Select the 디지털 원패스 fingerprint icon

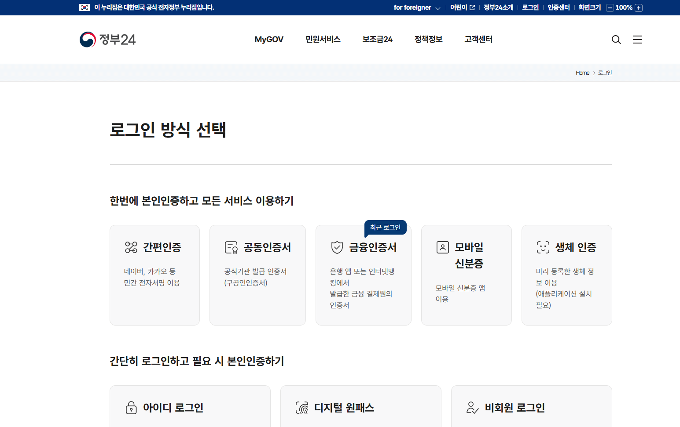point(301,407)
